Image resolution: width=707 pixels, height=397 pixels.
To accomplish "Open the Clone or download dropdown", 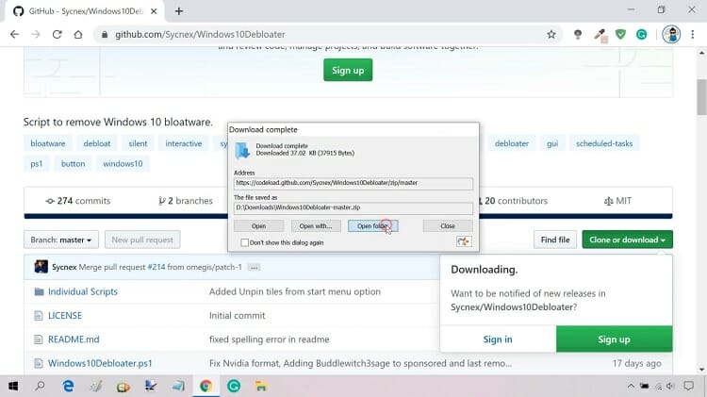I will point(627,240).
